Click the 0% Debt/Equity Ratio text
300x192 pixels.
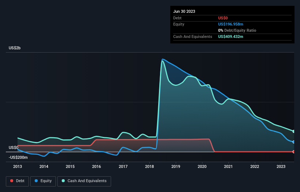tap(237, 30)
